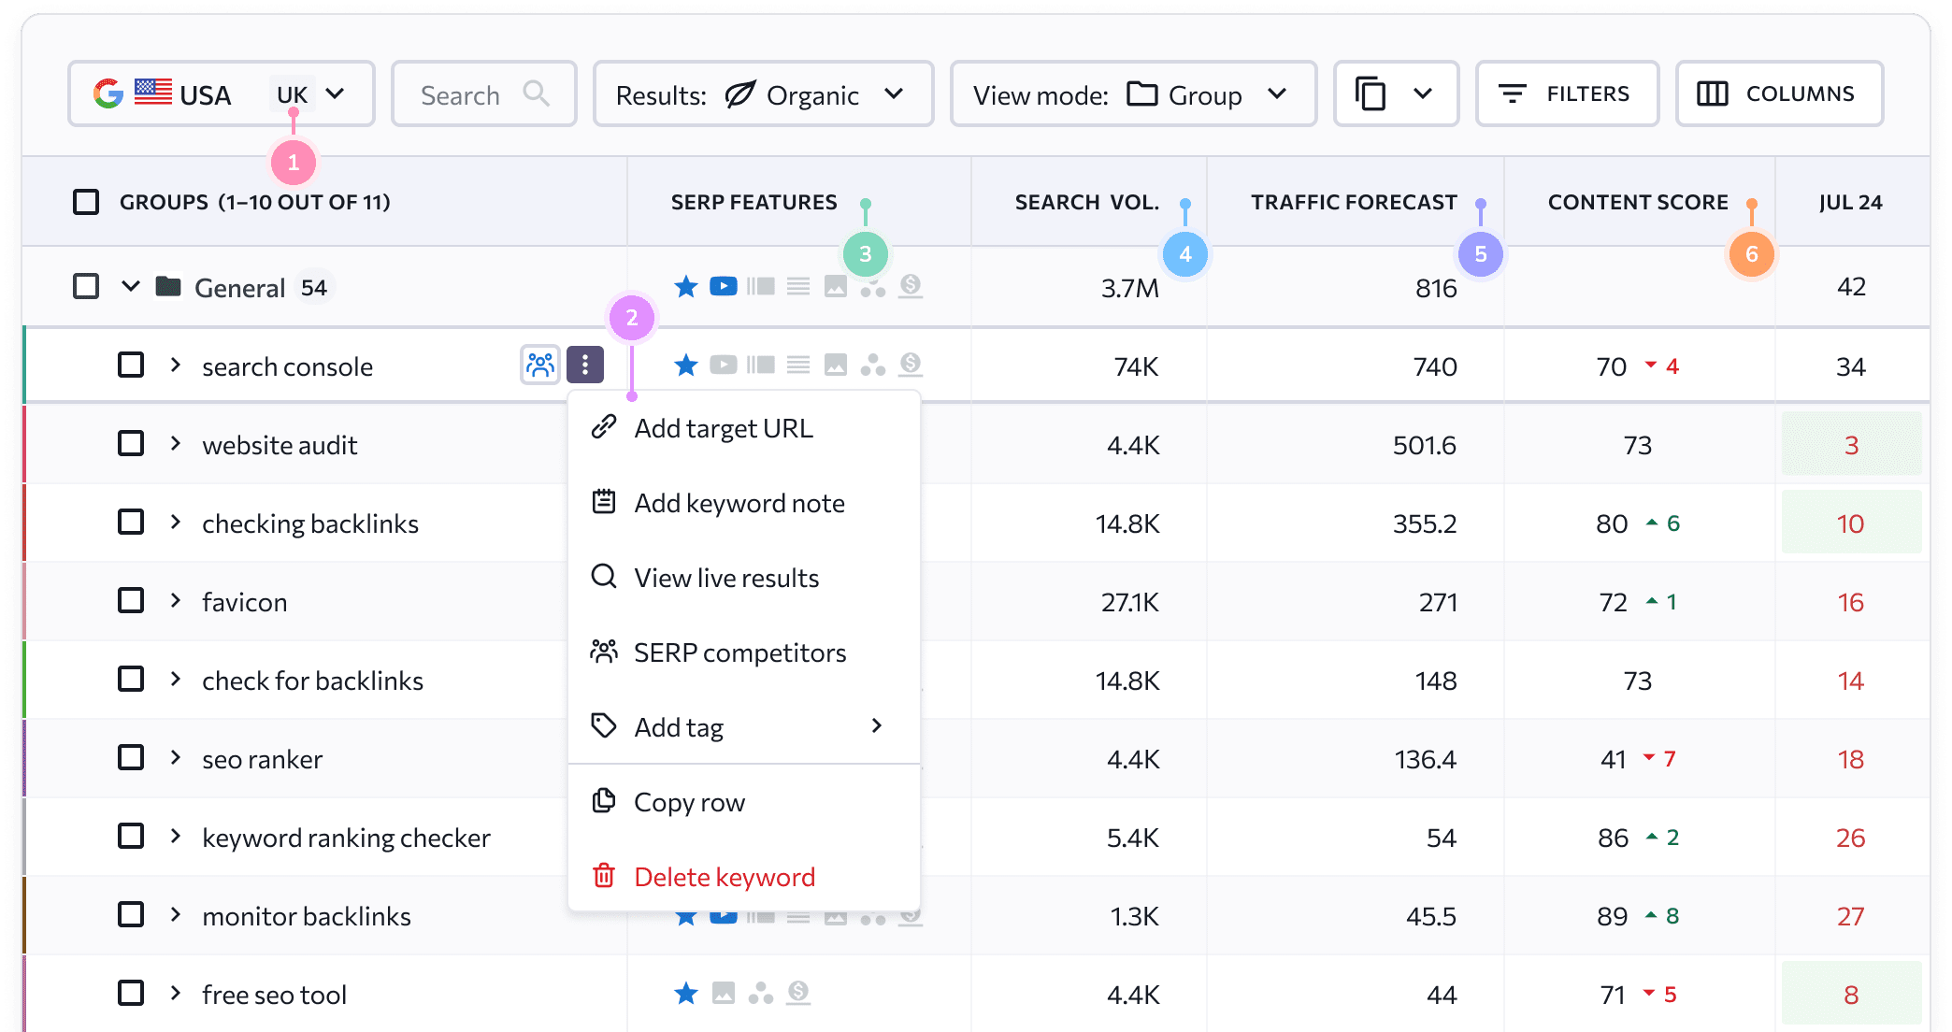Screen dimensions: 1952x1032
Task: Open the COLUMNS button
Action: (1779, 93)
